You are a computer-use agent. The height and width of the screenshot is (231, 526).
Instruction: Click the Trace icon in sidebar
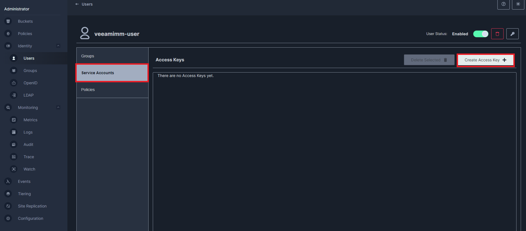14,157
